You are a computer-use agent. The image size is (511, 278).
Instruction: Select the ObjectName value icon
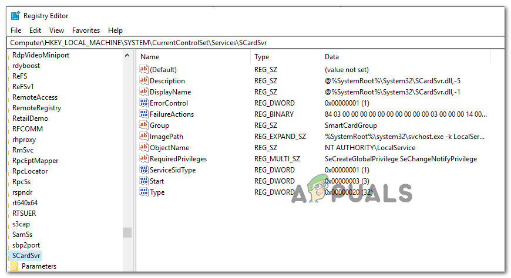pos(144,147)
